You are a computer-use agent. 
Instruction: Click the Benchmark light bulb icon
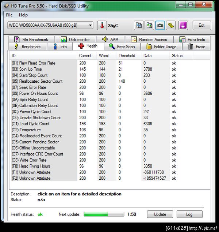[x=16, y=46]
